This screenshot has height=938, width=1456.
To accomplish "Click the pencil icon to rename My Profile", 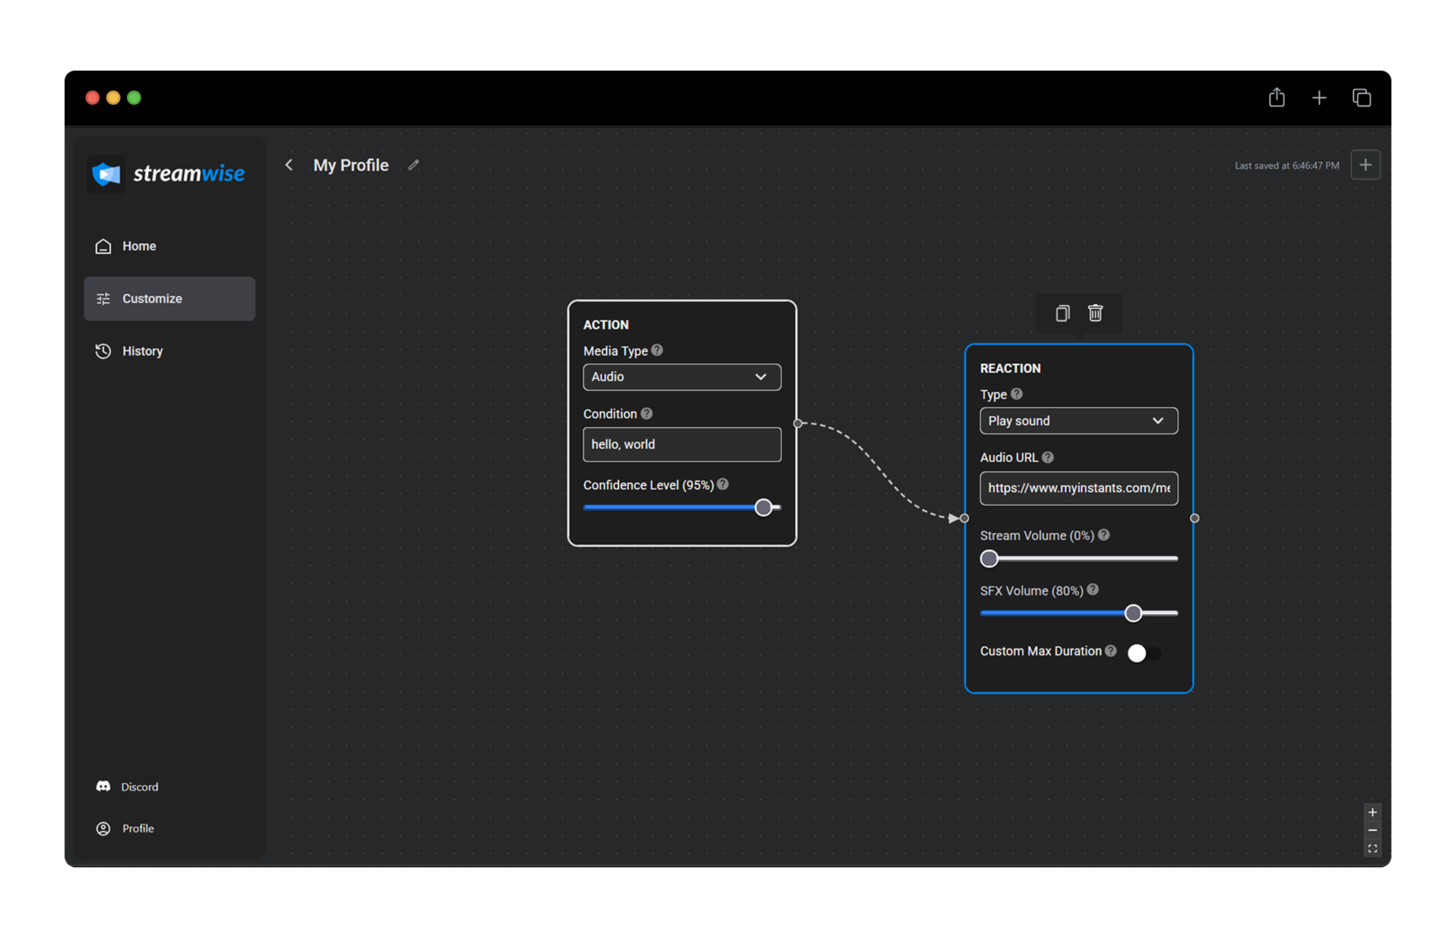I will [413, 165].
